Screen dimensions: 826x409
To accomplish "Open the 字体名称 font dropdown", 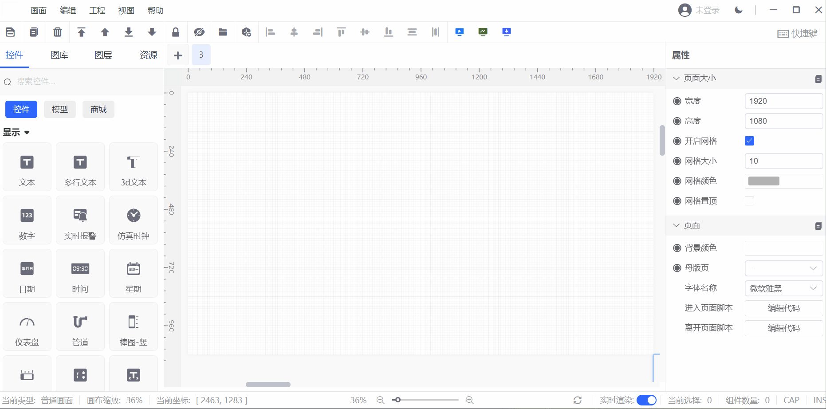I will tap(783, 288).
